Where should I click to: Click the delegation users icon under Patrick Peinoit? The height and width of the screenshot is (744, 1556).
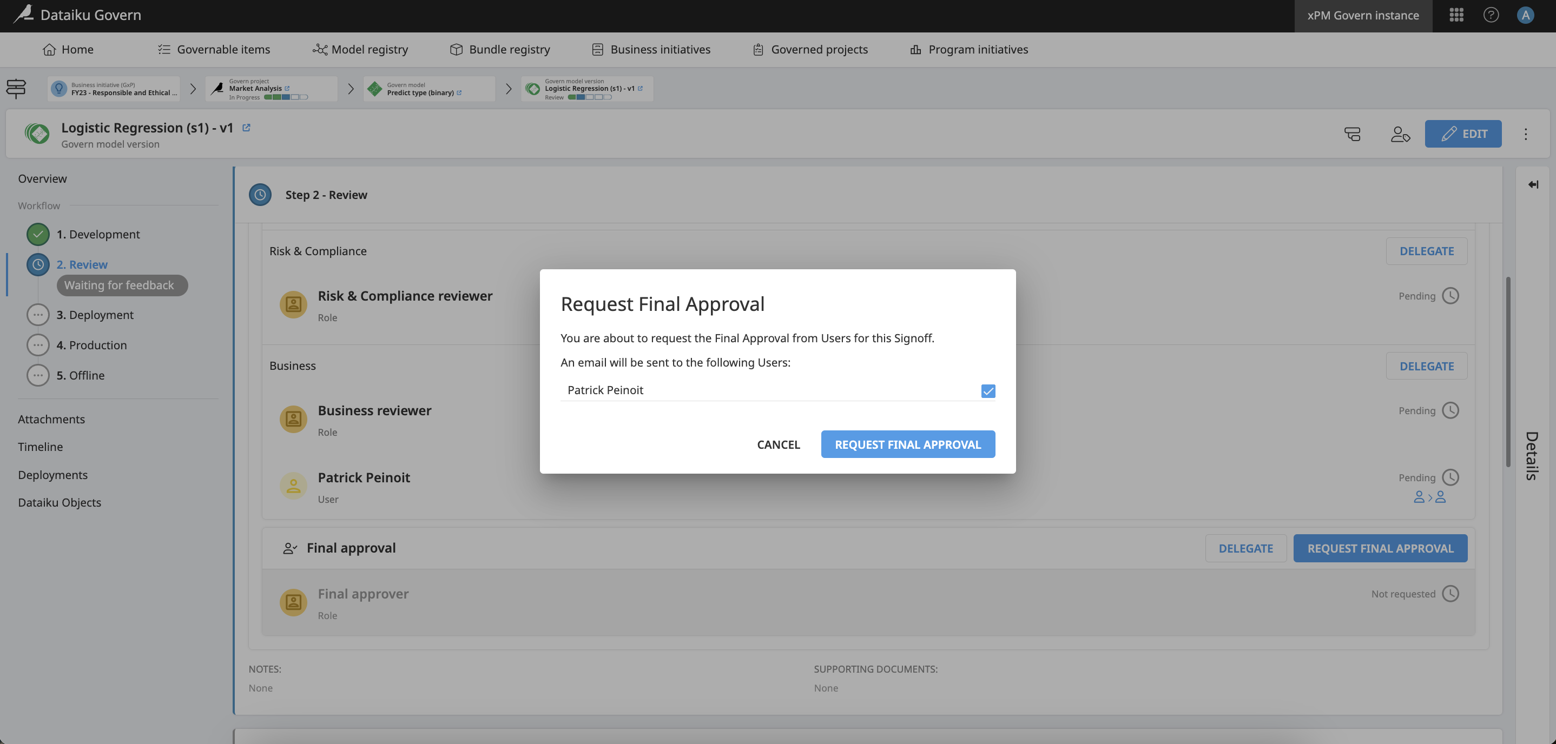(x=1430, y=497)
